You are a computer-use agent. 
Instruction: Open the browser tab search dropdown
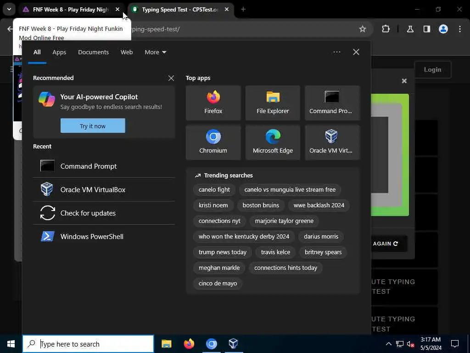9,9
